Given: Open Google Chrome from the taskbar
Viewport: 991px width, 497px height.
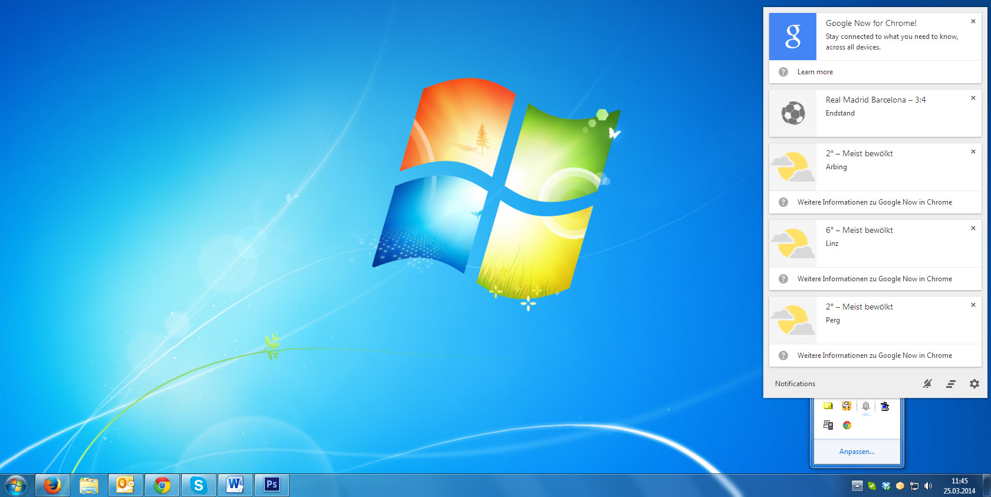Looking at the screenshot, I should coord(162,485).
